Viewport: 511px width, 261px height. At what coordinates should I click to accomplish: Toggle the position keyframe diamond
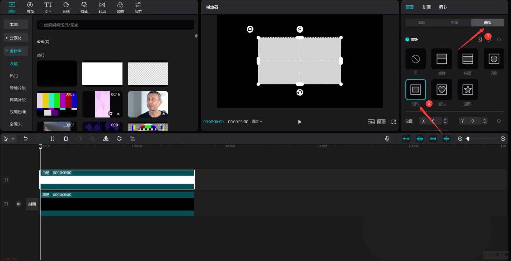pos(499,121)
